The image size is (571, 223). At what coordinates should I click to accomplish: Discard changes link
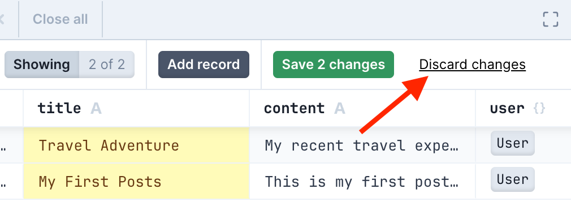[472, 65]
